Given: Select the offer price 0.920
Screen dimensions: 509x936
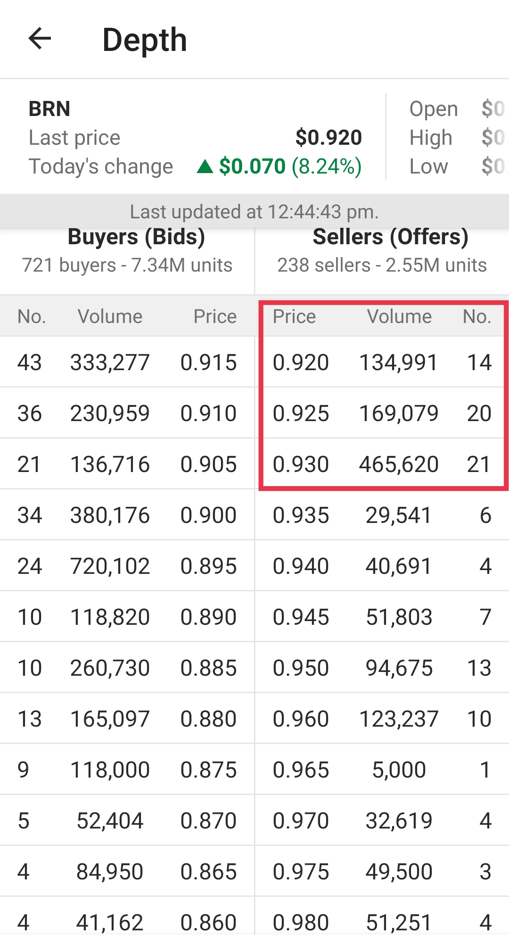Looking at the screenshot, I should point(301,363).
